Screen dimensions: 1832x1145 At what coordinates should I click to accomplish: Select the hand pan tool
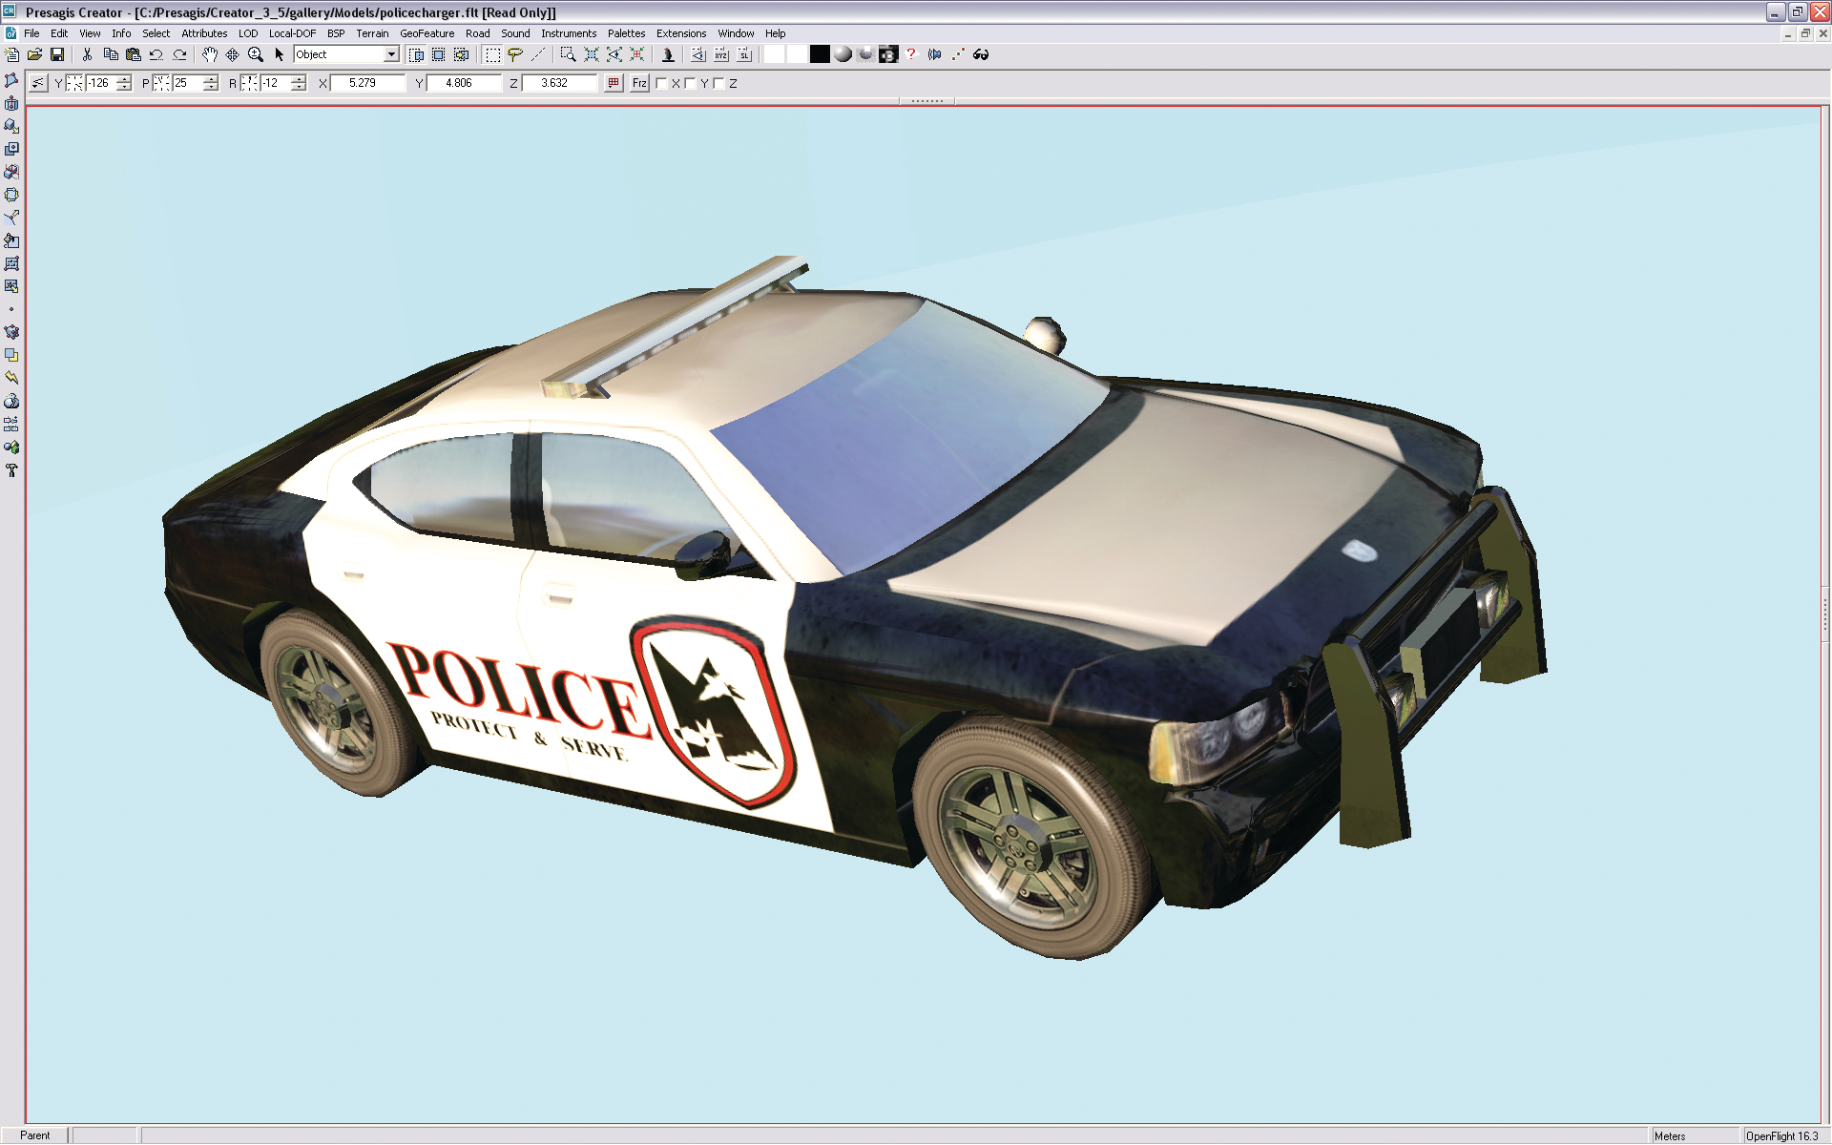[209, 54]
